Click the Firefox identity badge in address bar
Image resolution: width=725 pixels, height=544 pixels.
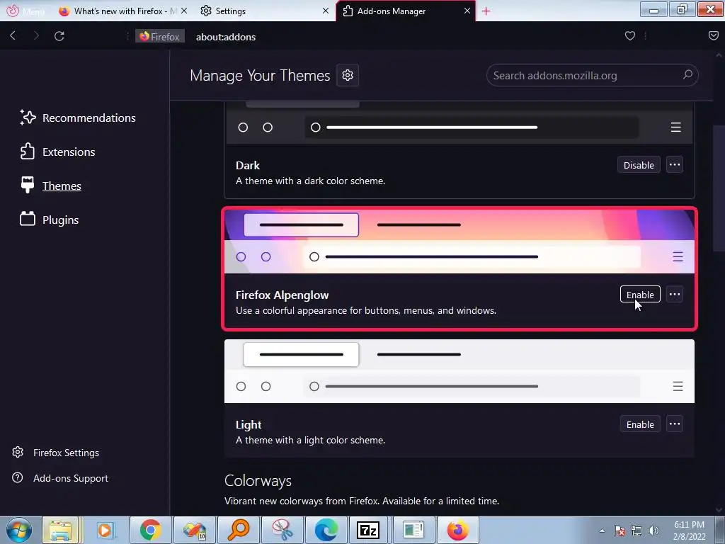(160, 37)
